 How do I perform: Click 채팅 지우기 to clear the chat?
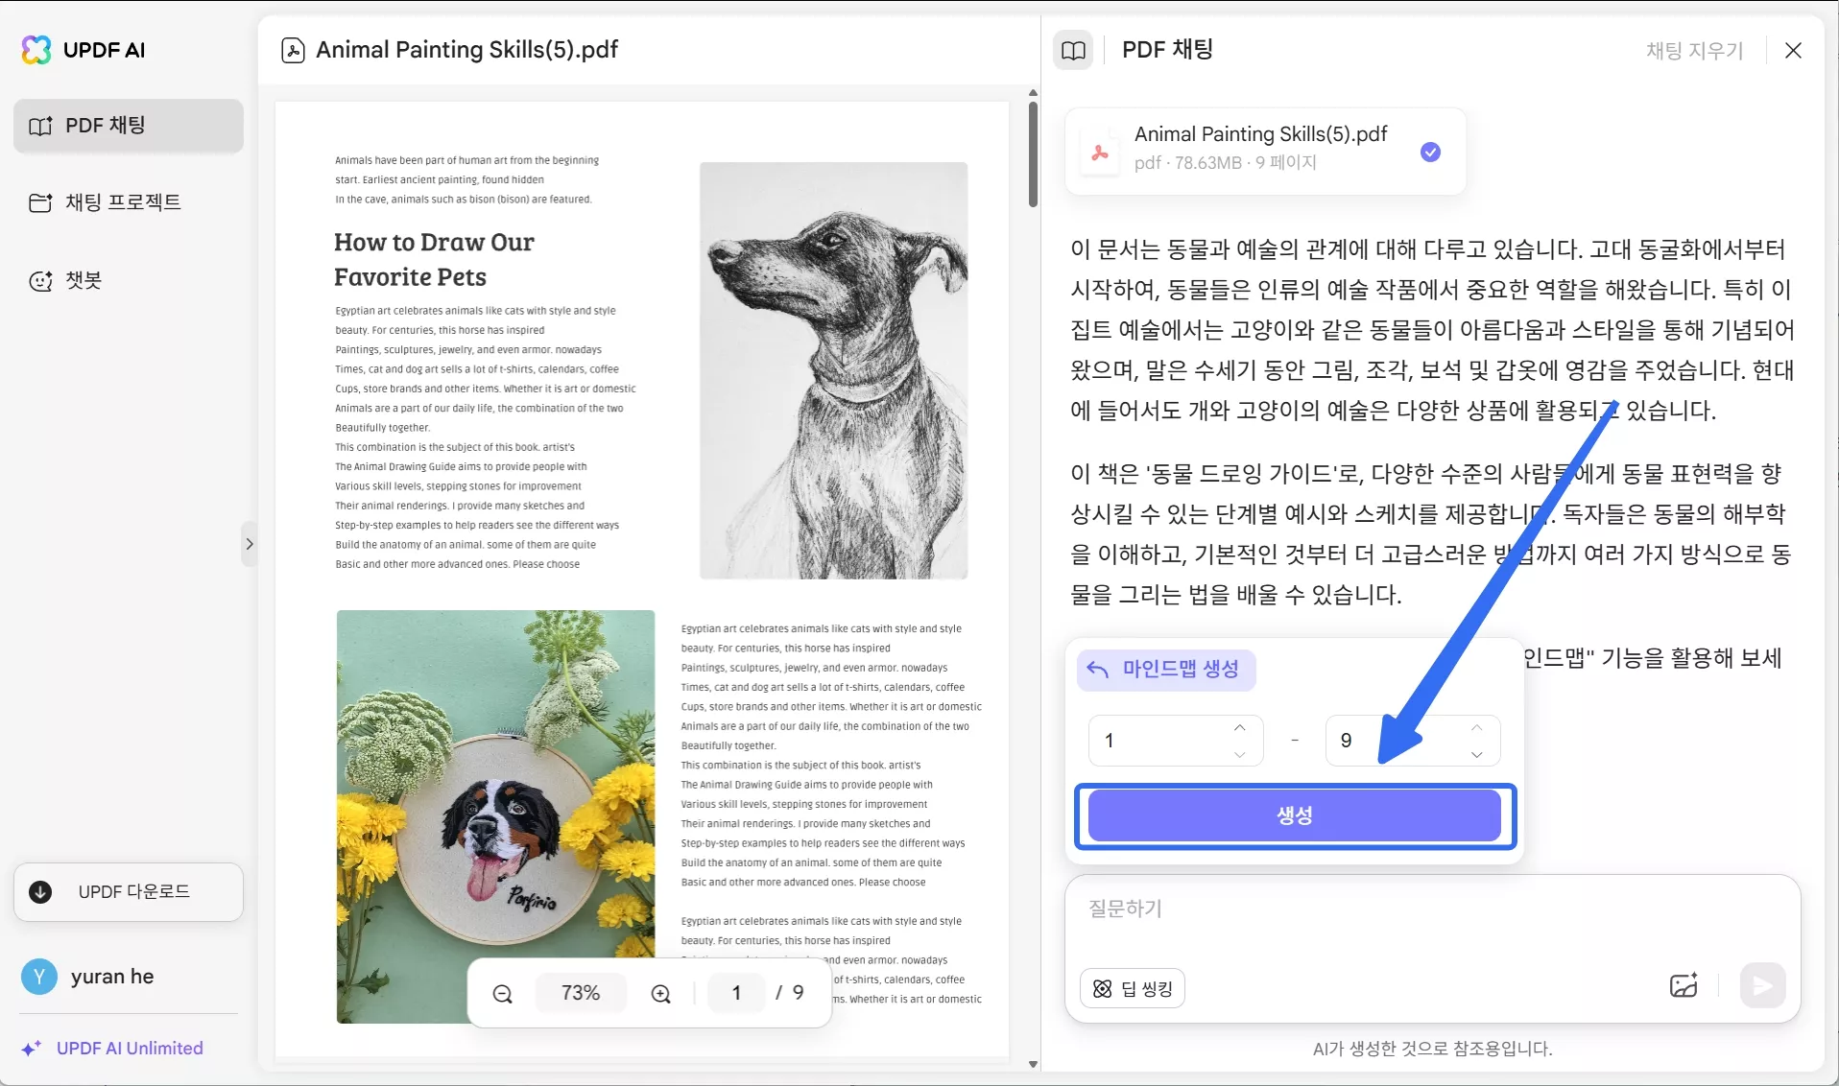[1694, 50]
